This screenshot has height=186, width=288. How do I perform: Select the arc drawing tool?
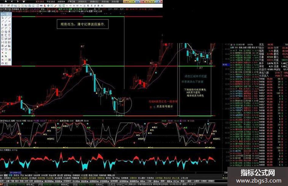10,28
